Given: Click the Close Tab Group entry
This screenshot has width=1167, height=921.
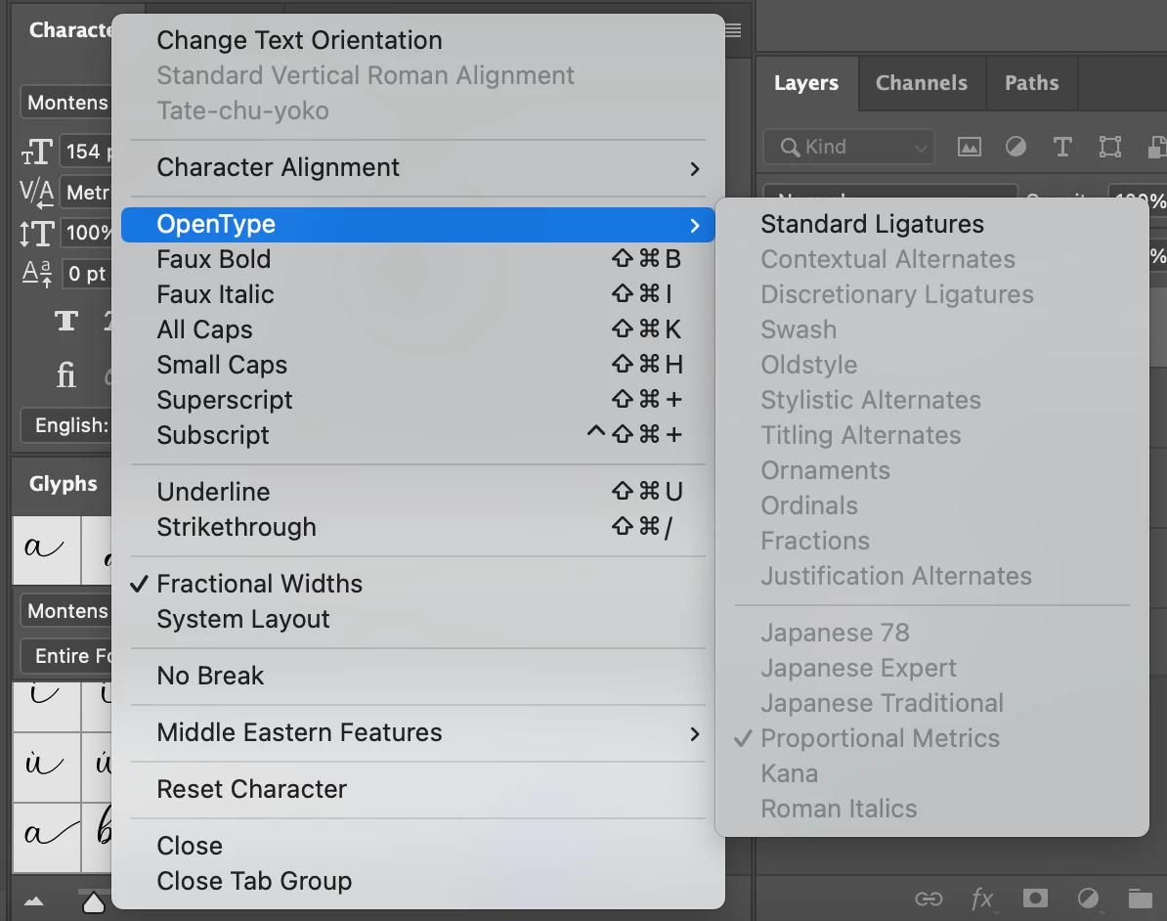Looking at the screenshot, I should (x=254, y=881).
